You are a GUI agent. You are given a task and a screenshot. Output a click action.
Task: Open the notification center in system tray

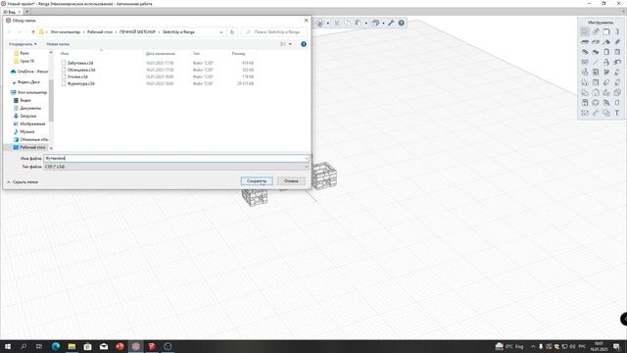616,346
